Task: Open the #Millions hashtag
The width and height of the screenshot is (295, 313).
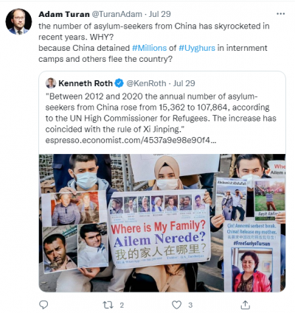Action: [x=149, y=48]
